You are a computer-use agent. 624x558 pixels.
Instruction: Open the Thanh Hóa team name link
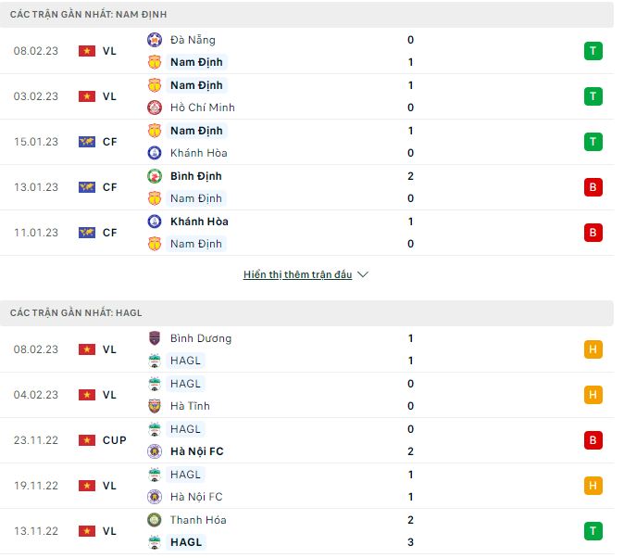point(198,520)
